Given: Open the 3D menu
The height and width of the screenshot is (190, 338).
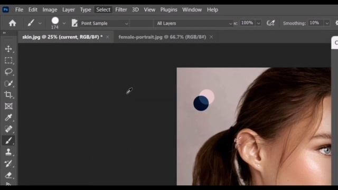Looking at the screenshot, I should point(135,9).
